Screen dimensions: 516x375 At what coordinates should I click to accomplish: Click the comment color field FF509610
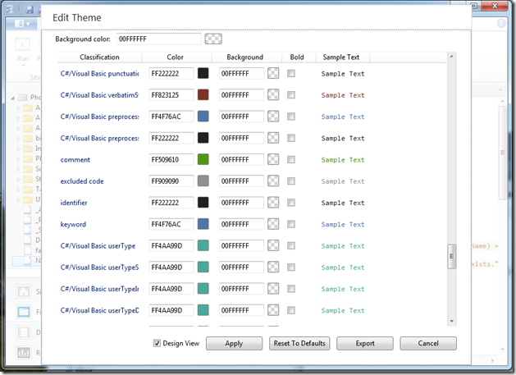point(171,160)
